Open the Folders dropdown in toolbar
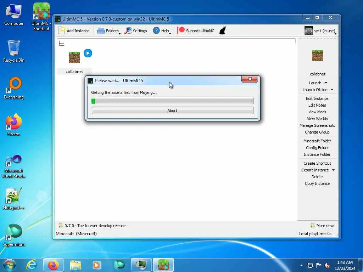363x272 pixels. 108,30
